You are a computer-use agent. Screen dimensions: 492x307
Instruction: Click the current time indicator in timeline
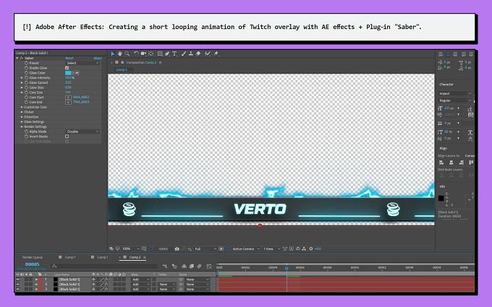click(x=287, y=268)
